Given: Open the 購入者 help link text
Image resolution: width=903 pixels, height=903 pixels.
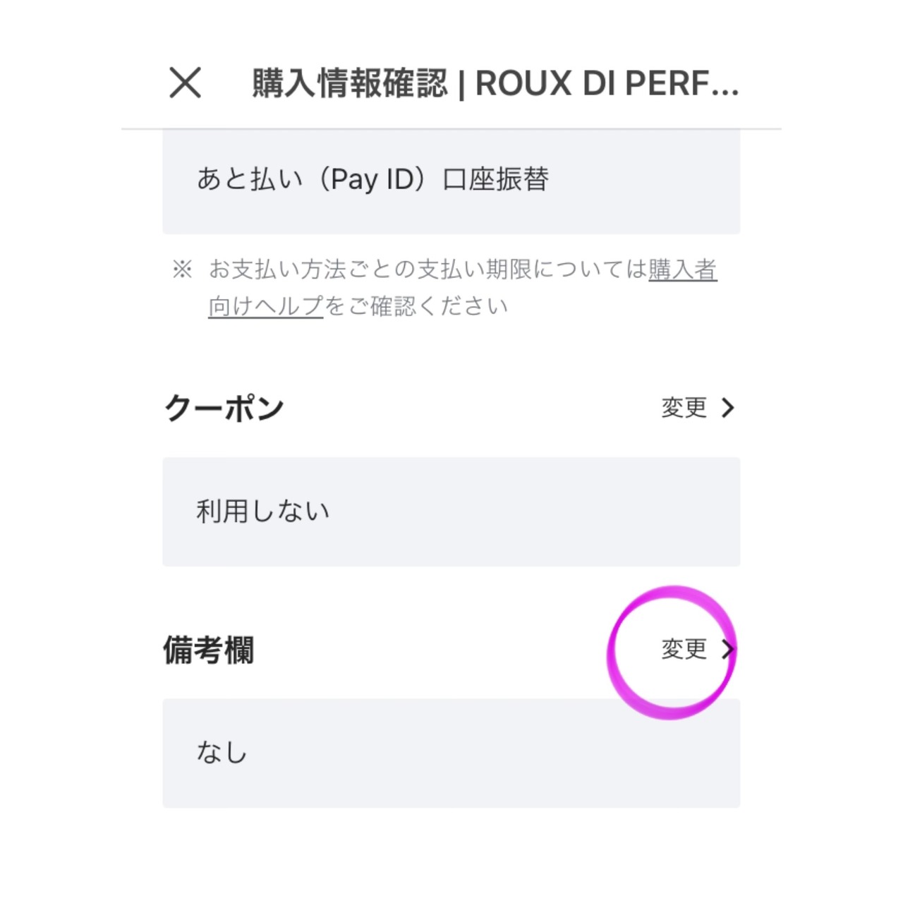Looking at the screenshot, I should pyautogui.click(x=682, y=269).
